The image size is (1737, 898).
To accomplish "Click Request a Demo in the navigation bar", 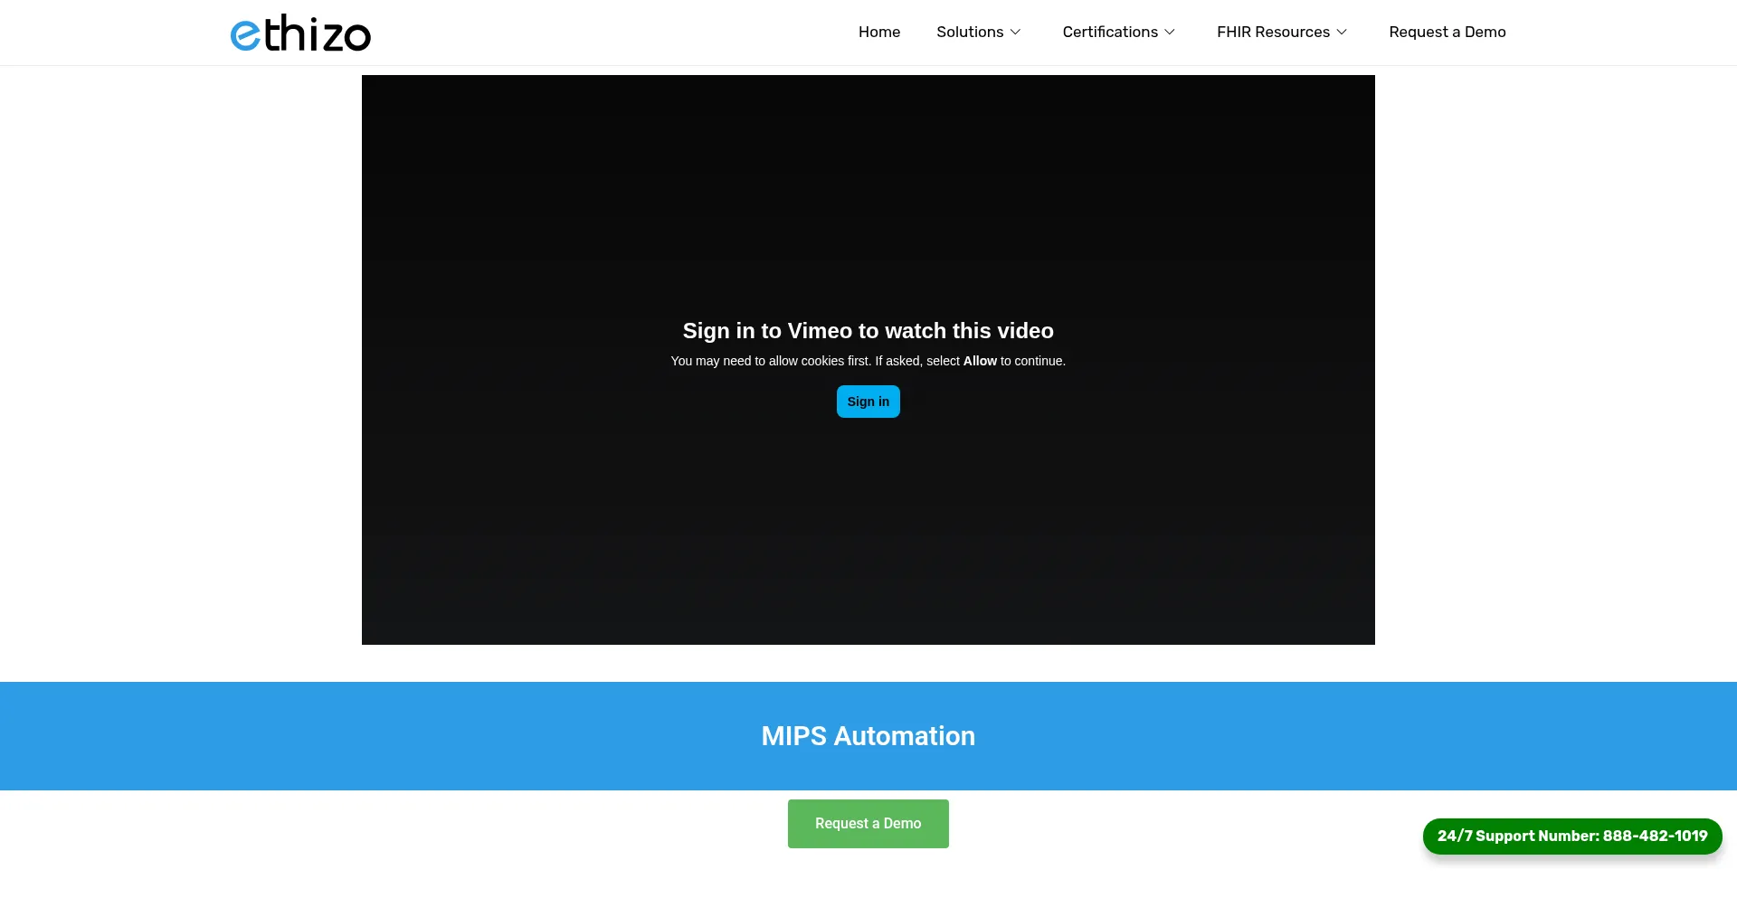I will [1447, 33].
